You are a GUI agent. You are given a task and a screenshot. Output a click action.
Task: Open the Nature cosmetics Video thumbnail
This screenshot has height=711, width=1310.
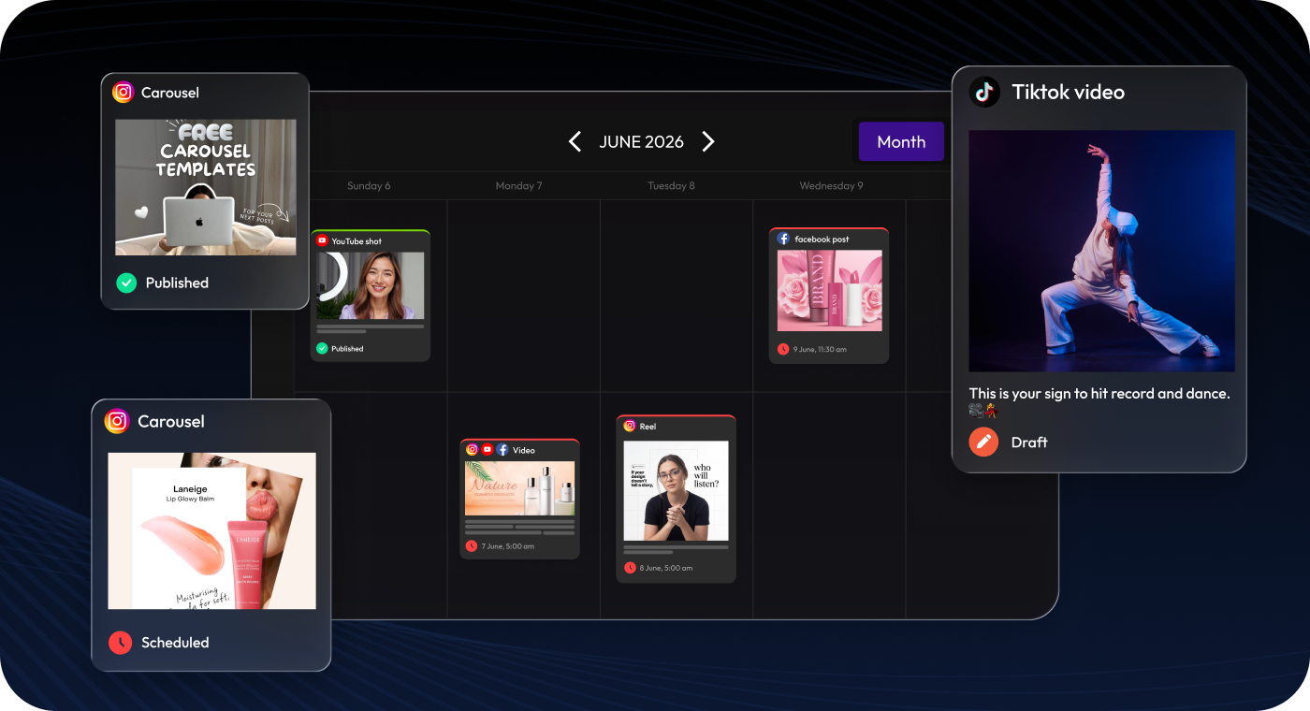[520, 488]
